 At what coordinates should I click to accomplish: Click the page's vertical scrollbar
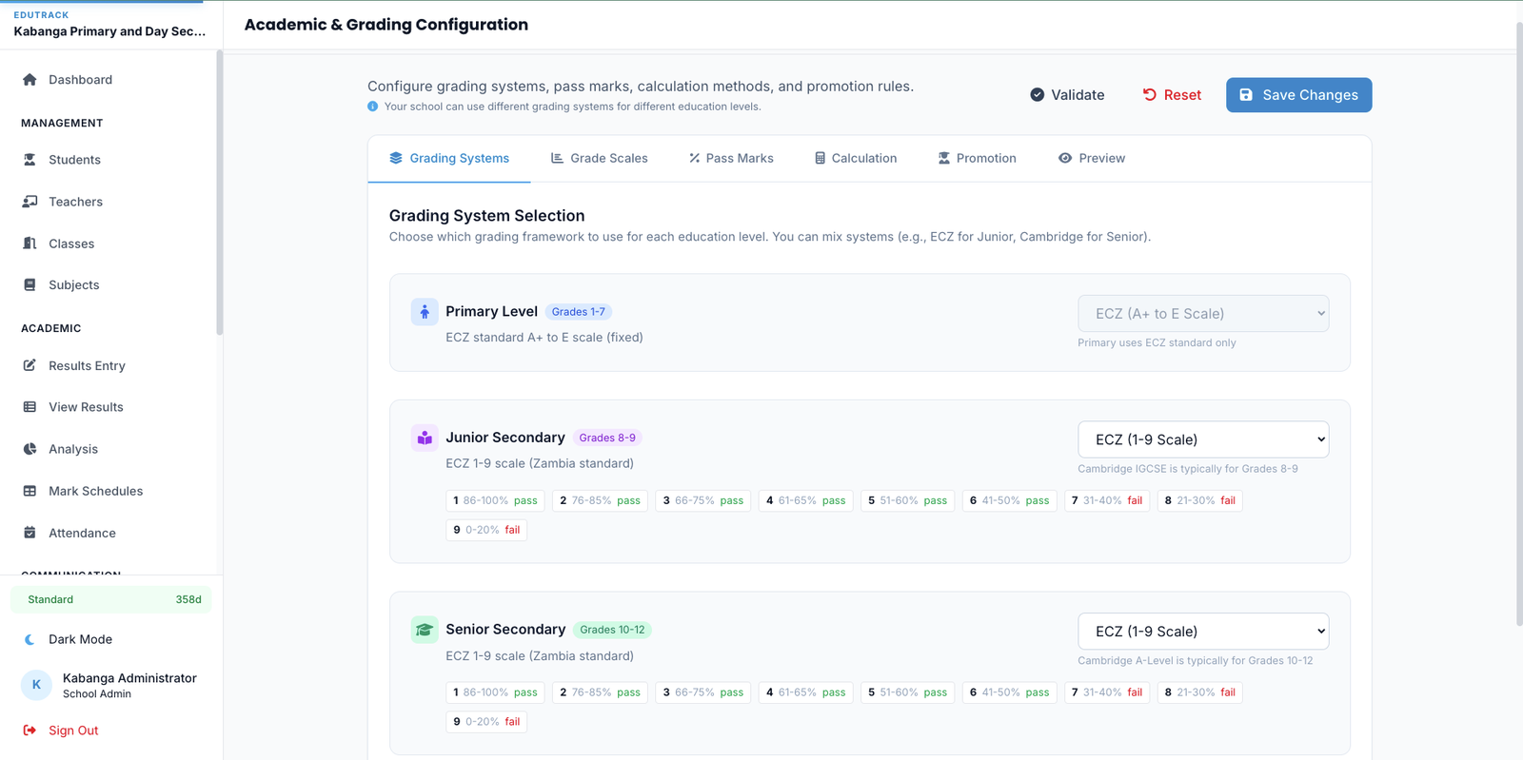[1517, 323]
